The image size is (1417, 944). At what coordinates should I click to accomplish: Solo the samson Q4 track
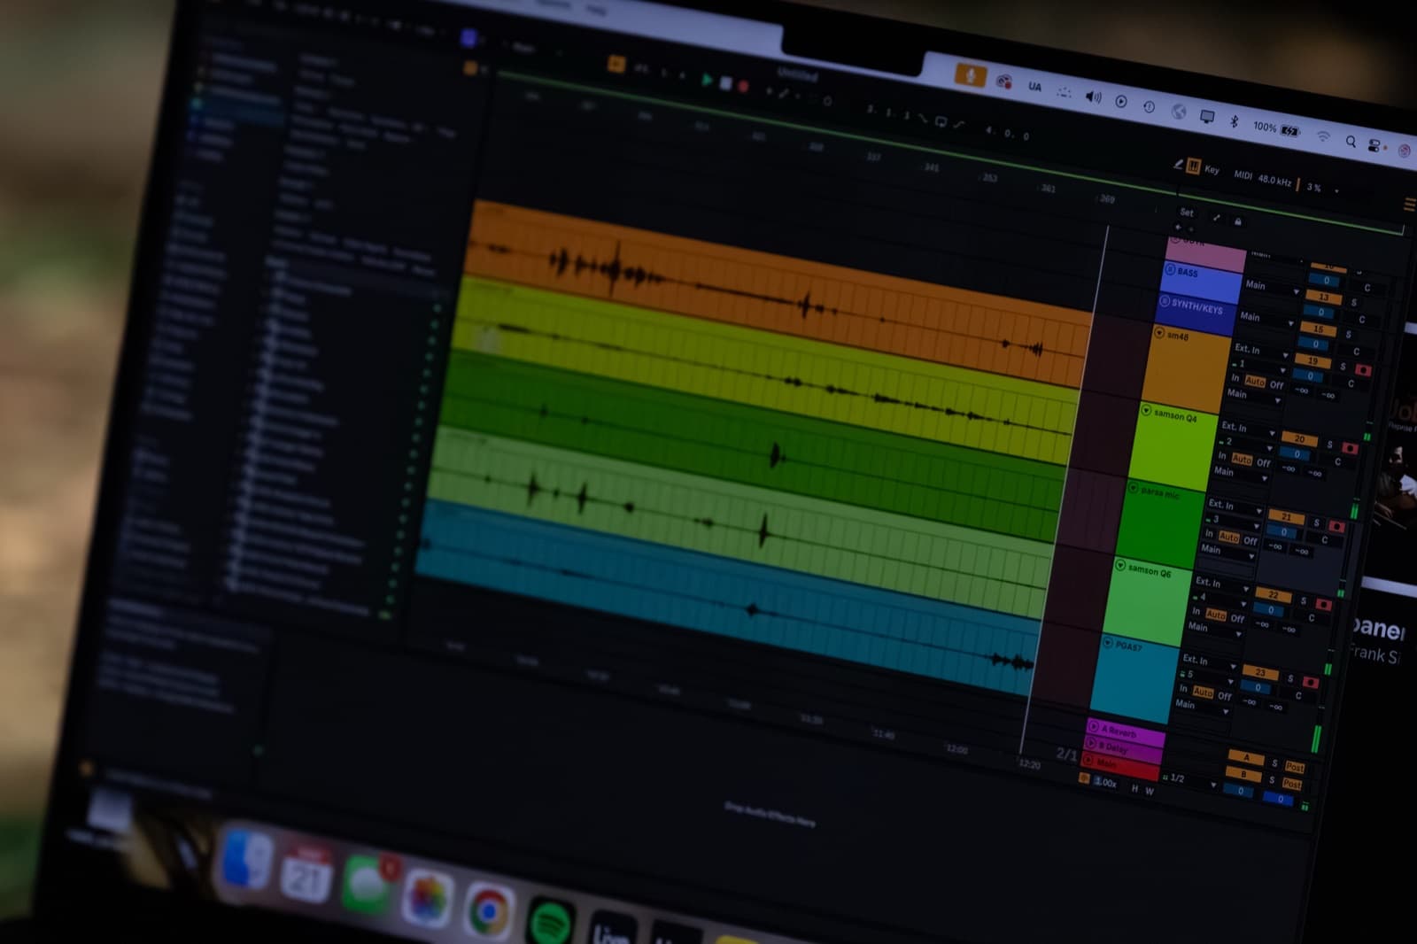pos(1329,445)
